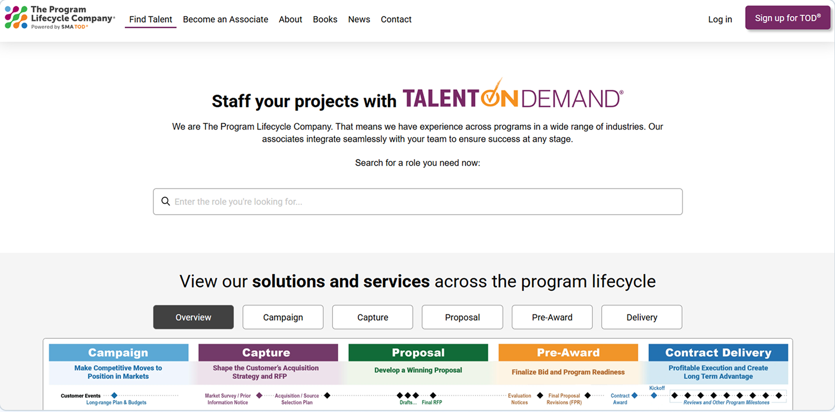Click the blue diamond beside Customer Events

pos(114,395)
